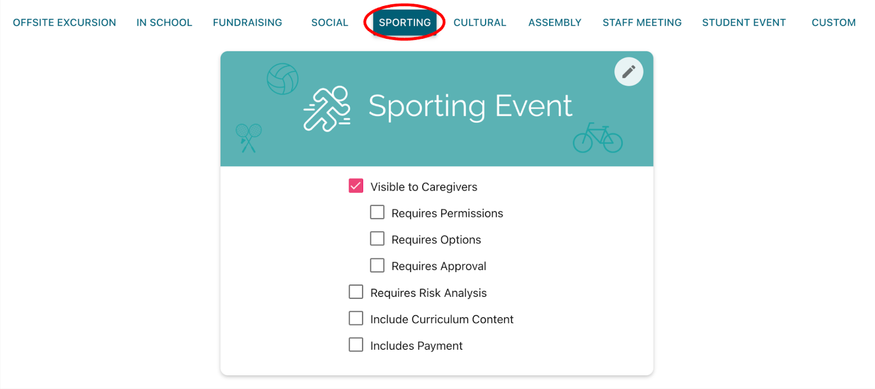875x389 pixels.
Task: Uncheck Visible to Caregivers checkbox
Action: [356, 186]
